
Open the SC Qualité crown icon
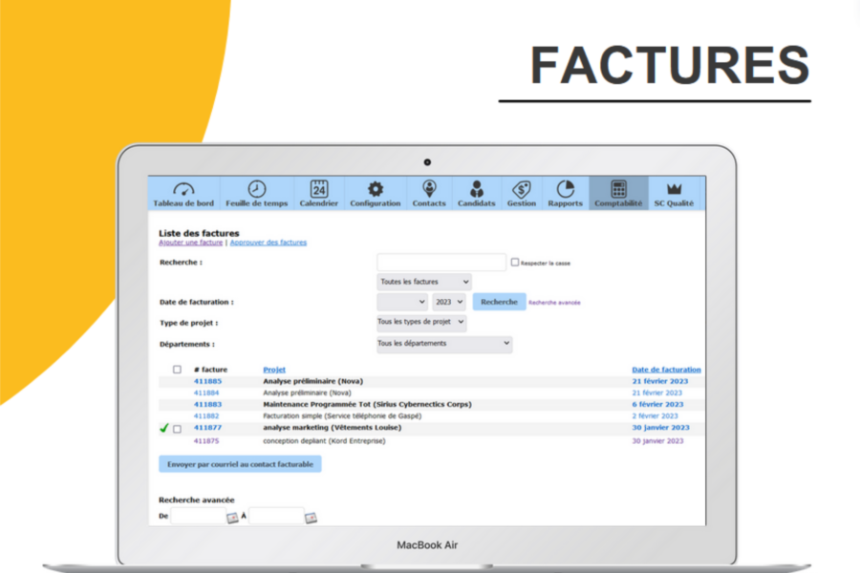674,189
